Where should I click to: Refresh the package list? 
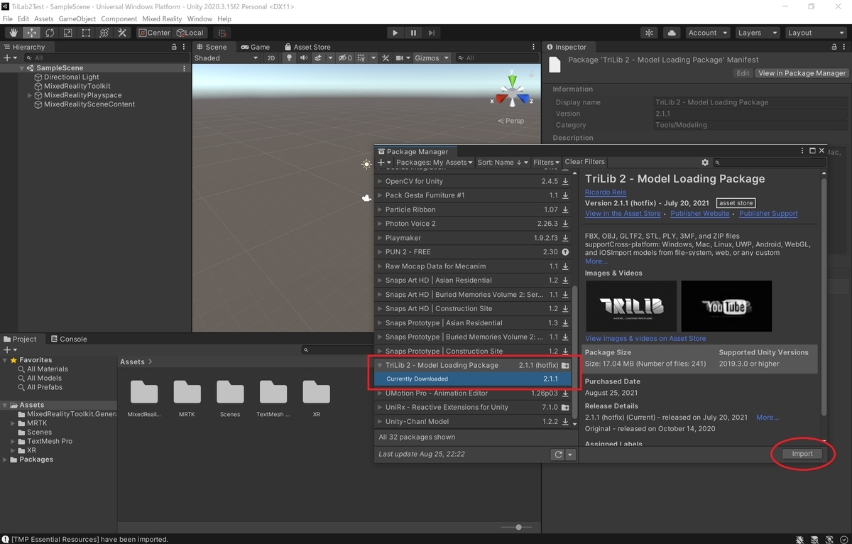(558, 455)
